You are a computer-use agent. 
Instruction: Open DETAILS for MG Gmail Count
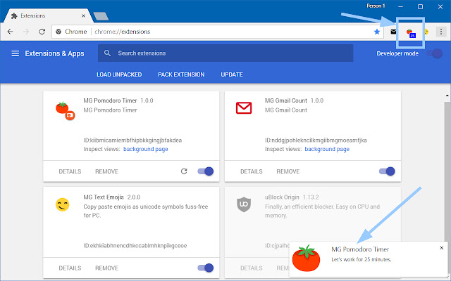coord(252,171)
